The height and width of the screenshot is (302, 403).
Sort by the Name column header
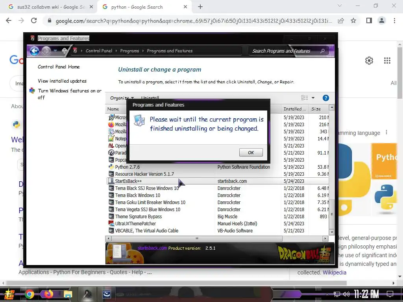click(113, 109)
